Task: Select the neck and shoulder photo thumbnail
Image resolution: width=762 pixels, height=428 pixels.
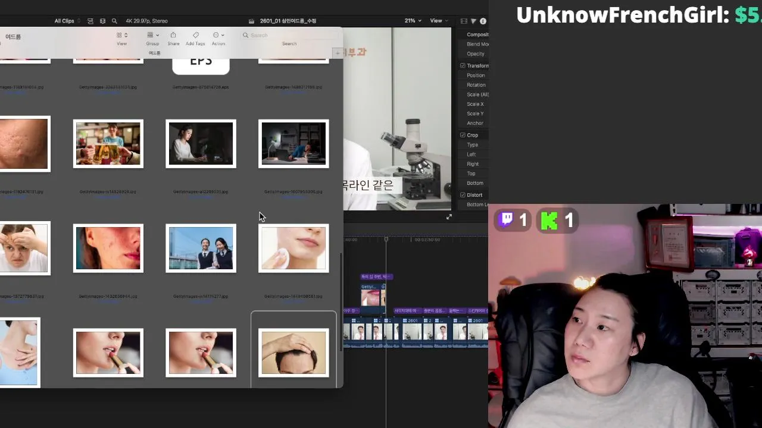Action: point(19,353)
